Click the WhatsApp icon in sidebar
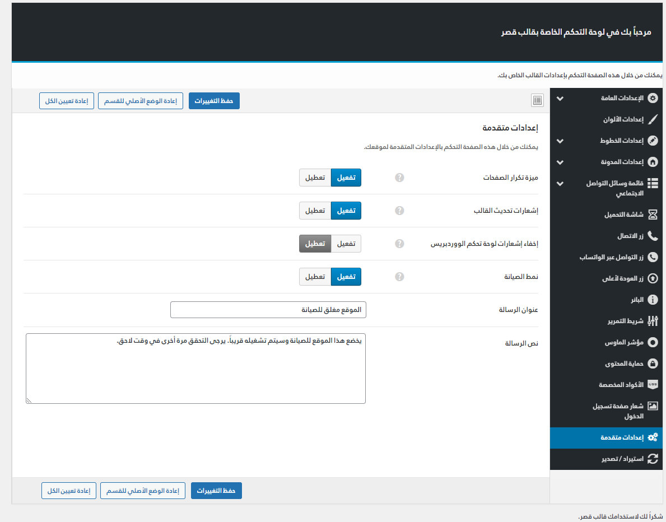Screen dimensions: 666x522 [x=653, y=257]
